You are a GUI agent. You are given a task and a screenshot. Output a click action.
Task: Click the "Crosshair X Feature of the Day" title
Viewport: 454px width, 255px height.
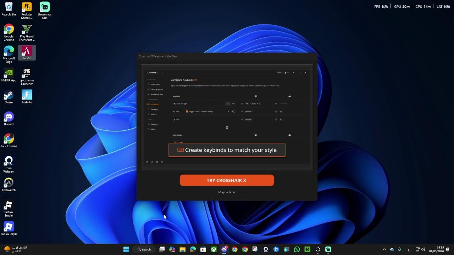click(157, 56)
